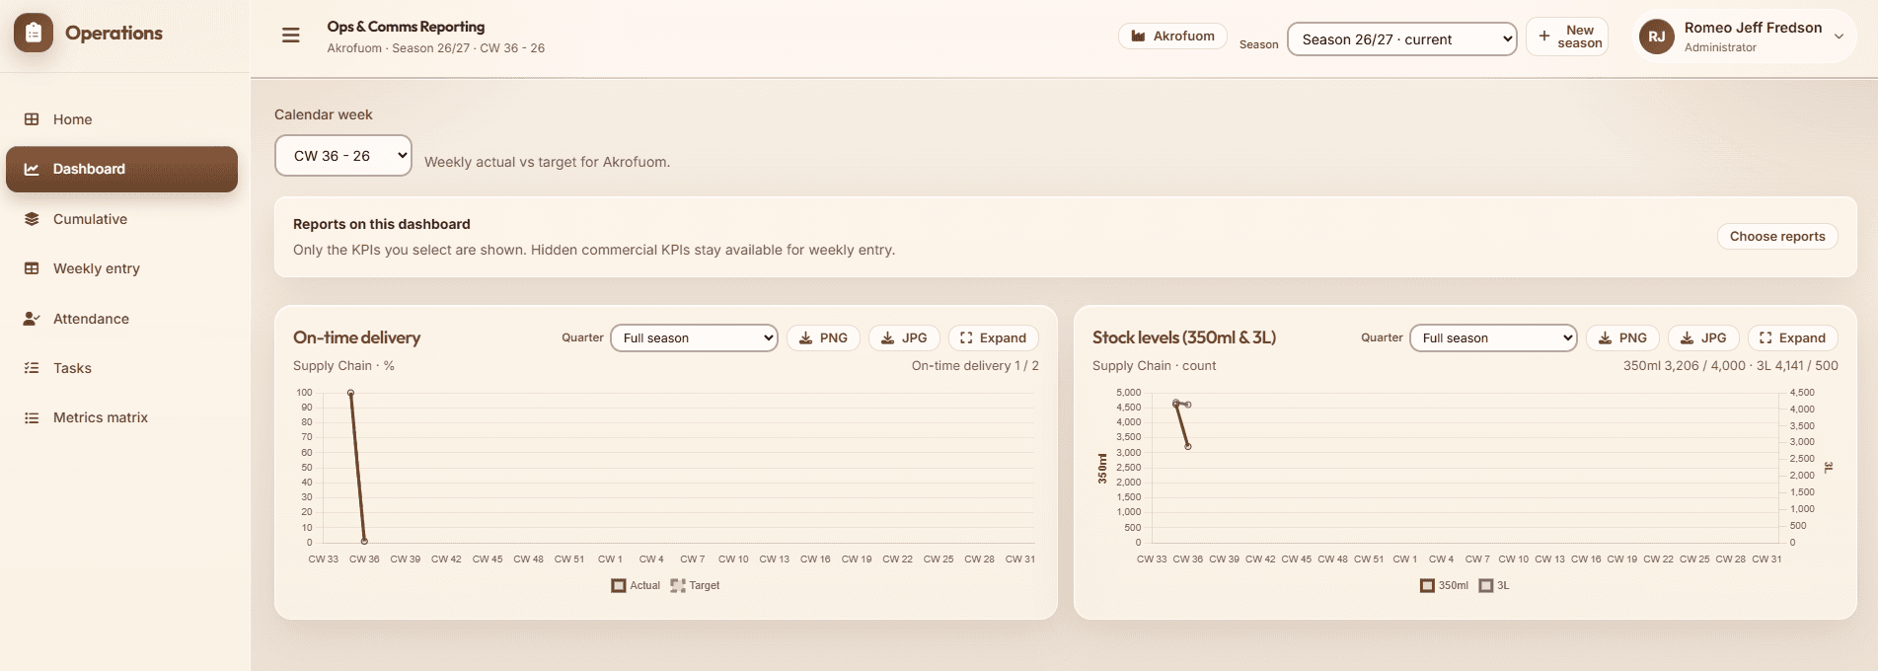The width and height of the screenshot is (1878, 671).
Task: Download On-time delivery chart as PNG
Action: click(x=823, y=337)
